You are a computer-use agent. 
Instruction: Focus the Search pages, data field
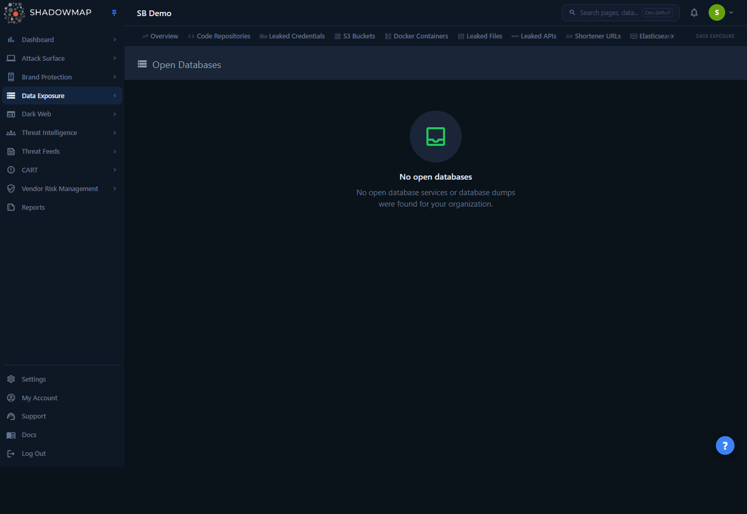point(620,12)
